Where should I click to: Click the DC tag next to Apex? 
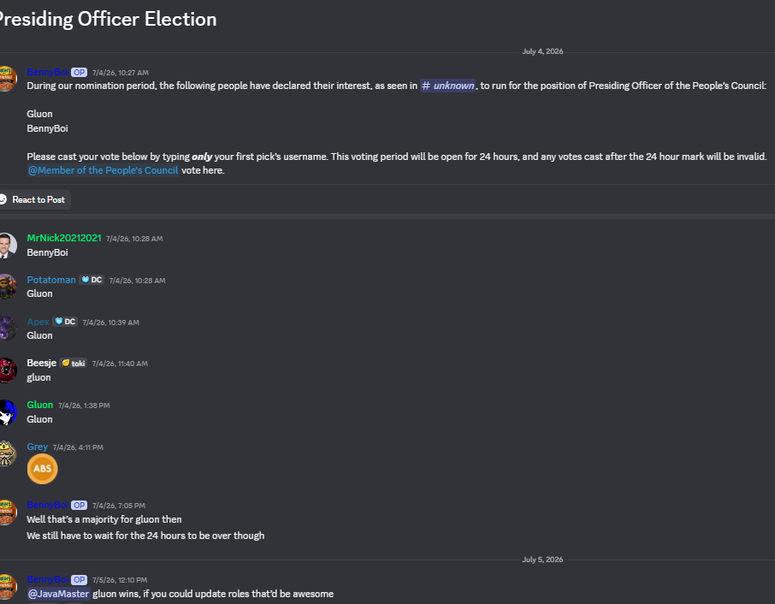(65, 322)
